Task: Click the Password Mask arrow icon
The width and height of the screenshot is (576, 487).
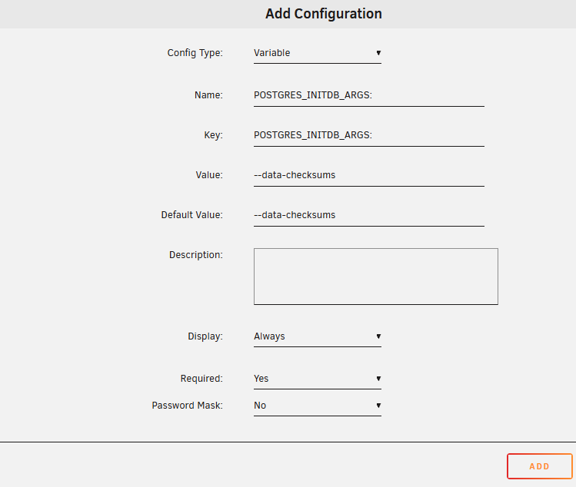Action: (x=378, y=405)
